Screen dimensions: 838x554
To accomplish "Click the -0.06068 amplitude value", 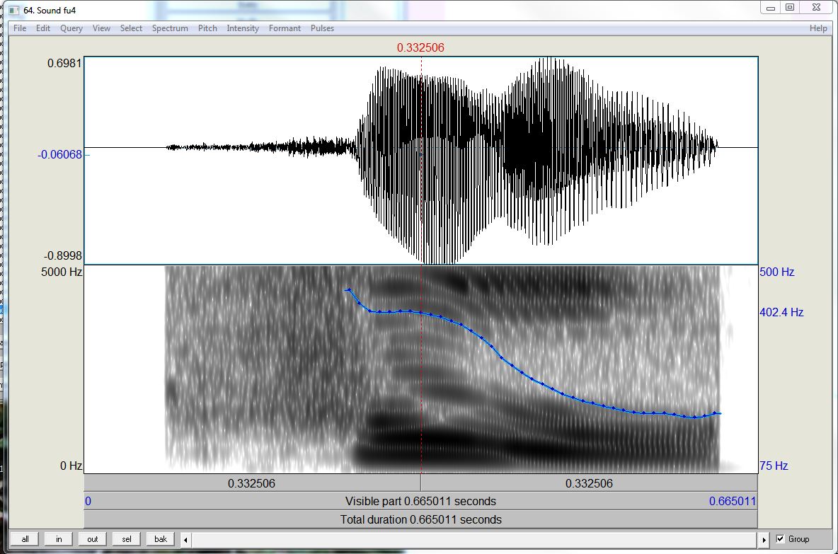I will 60,154.
